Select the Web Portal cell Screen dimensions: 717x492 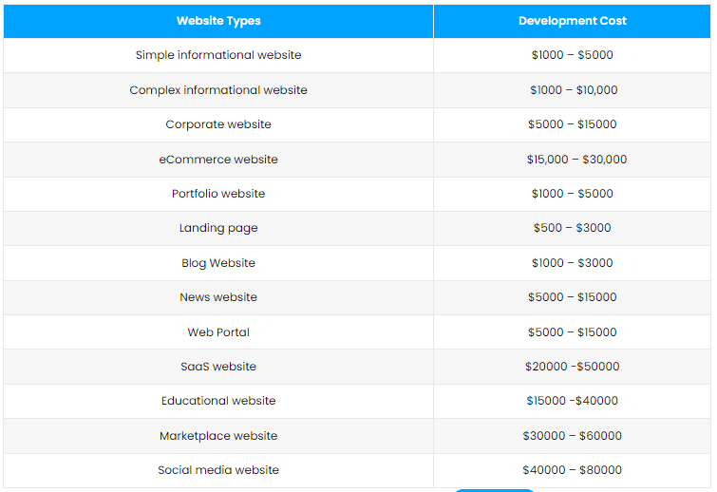pos(218,332)
